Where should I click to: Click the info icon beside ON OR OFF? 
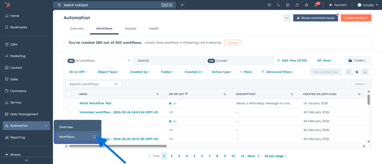click(186, 94)
